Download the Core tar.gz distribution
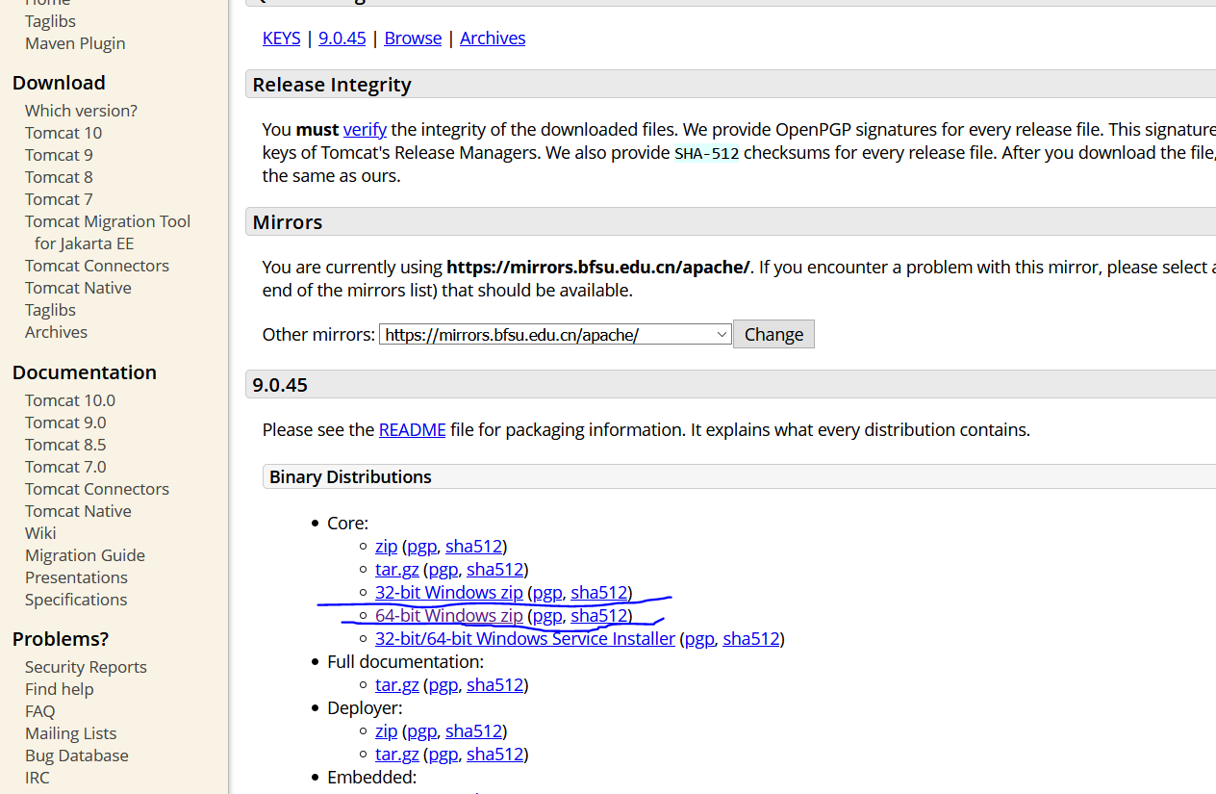Image resolution: width=1216 pixels, height=794 pixels. click(x=396, y=569)
